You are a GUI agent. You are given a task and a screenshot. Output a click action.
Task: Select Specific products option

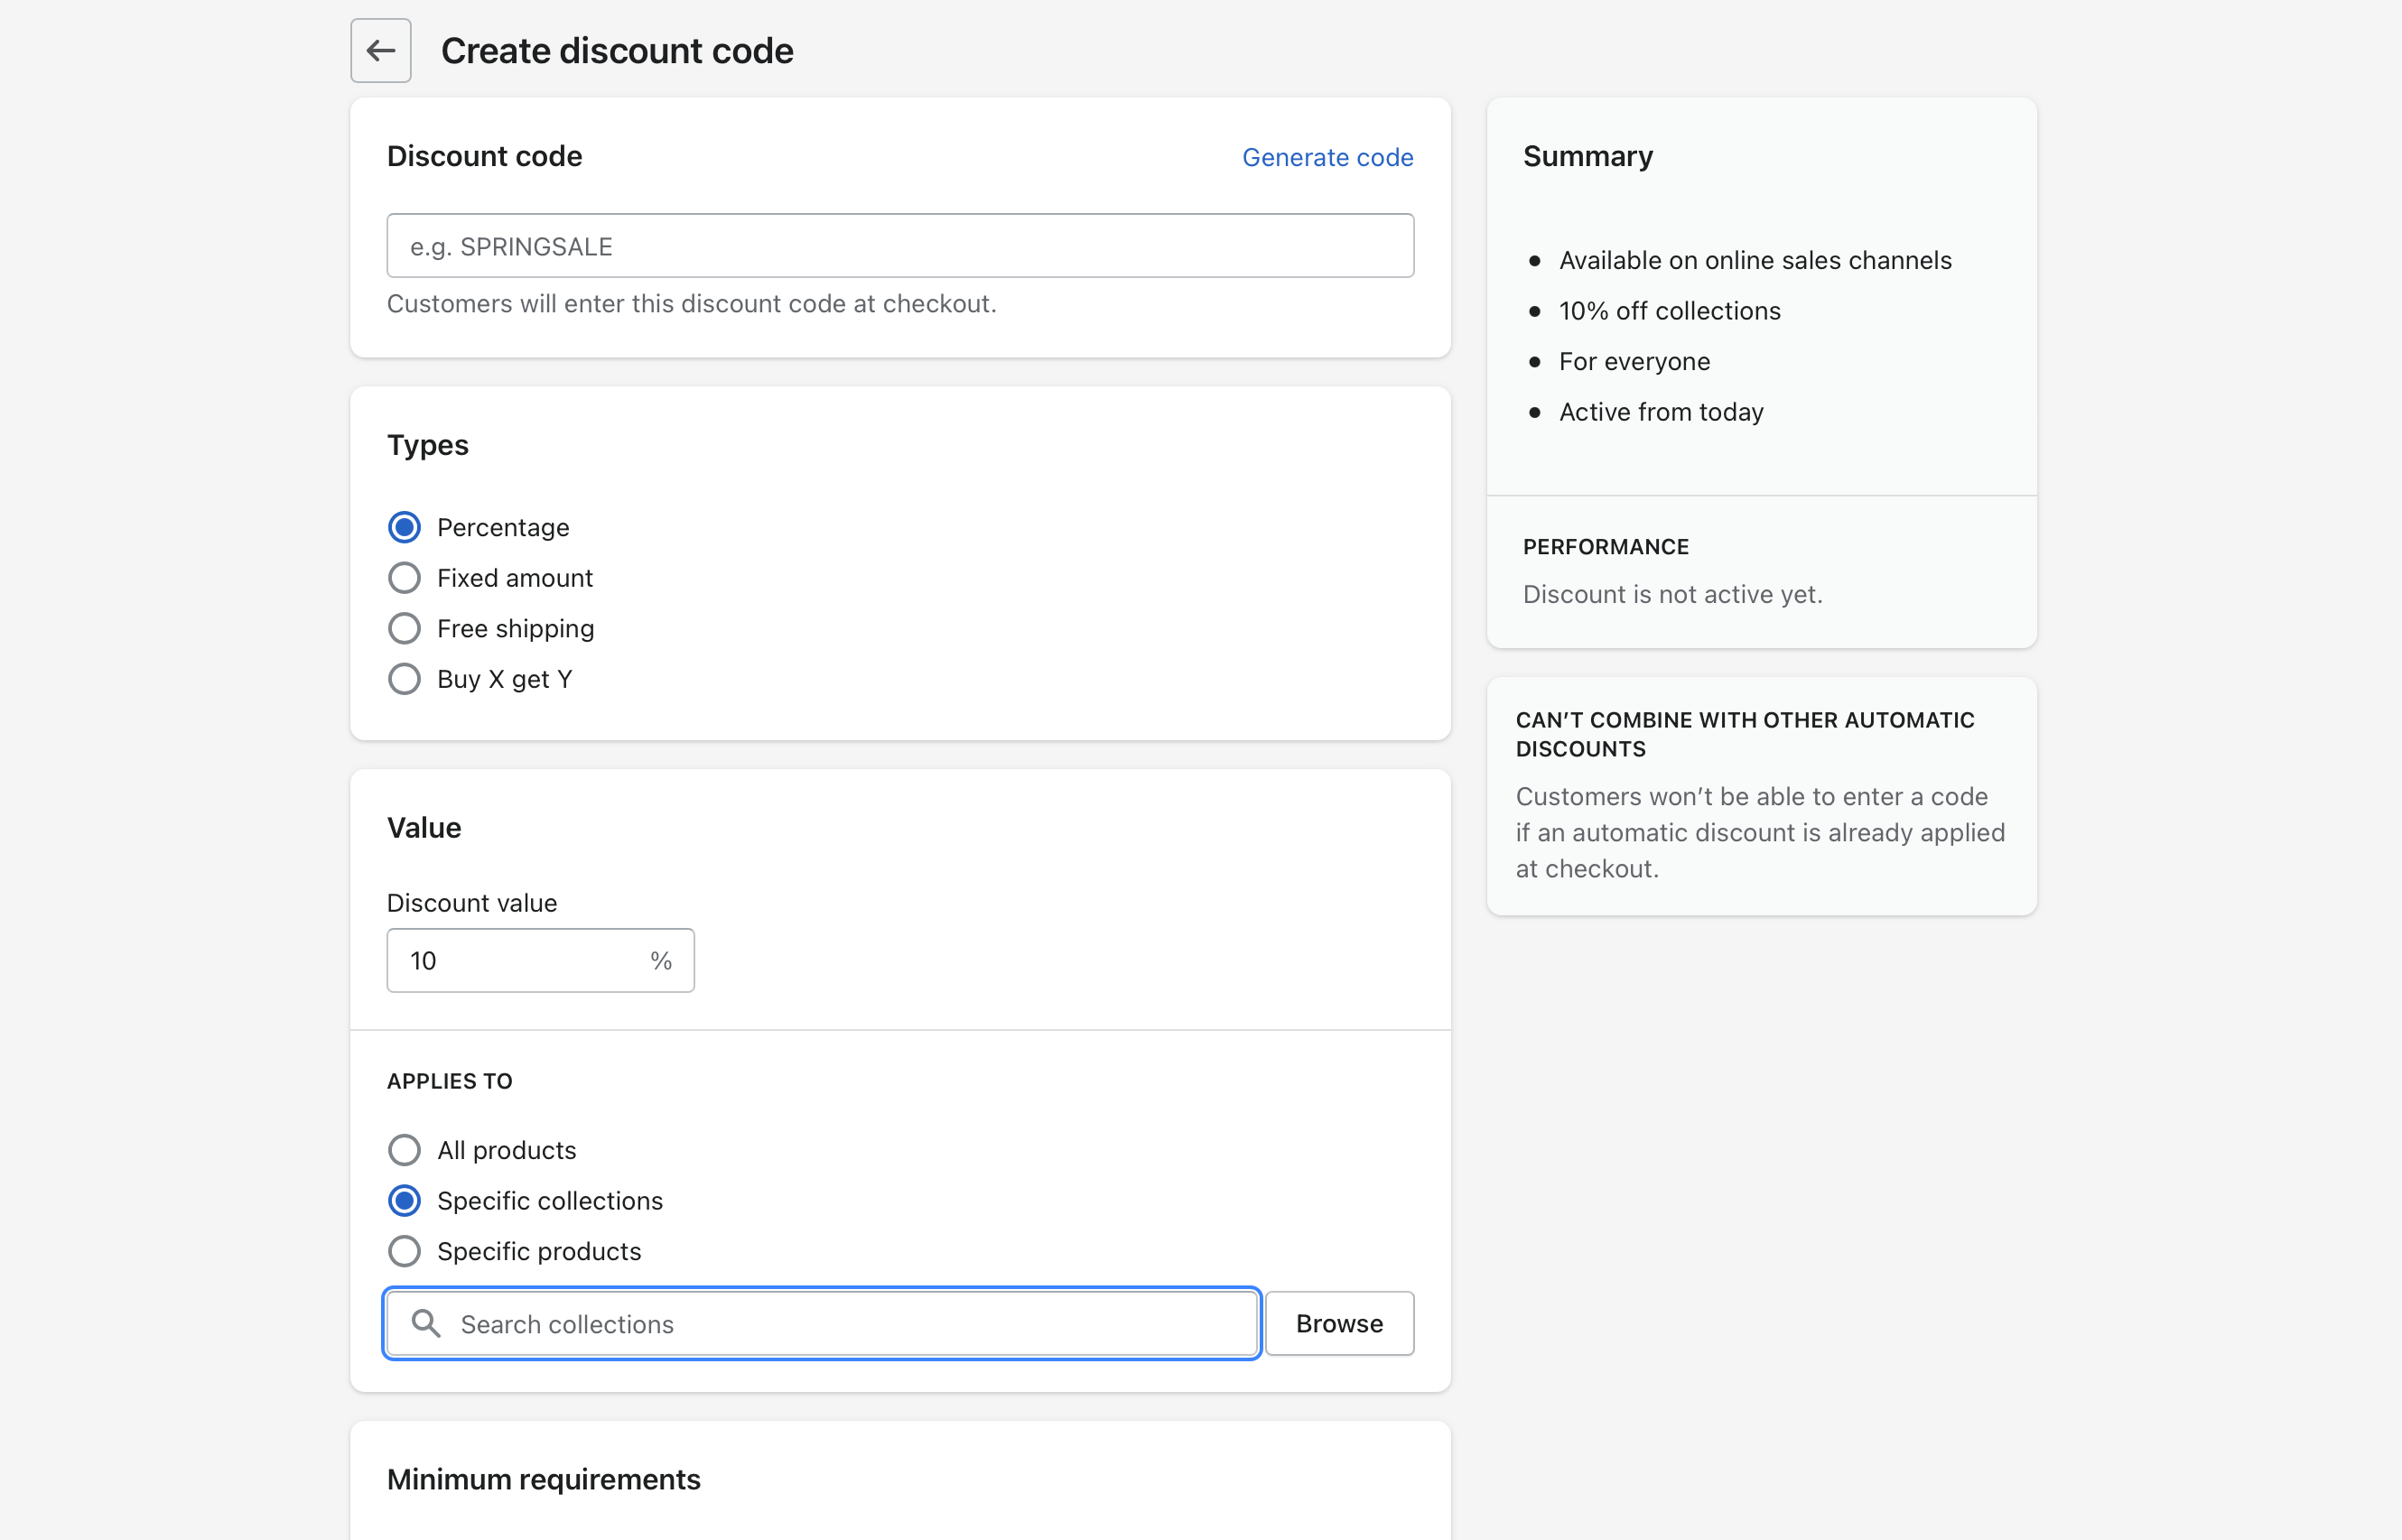(x=405, y=1251)
